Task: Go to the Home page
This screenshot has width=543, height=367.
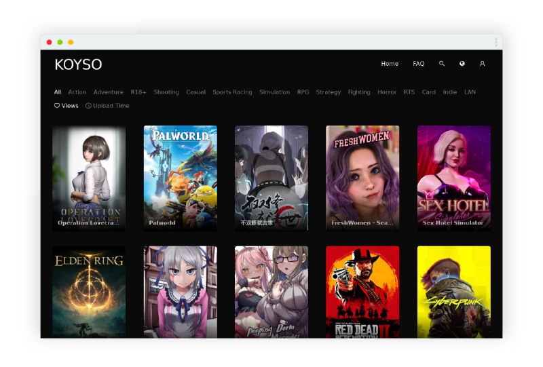Action: click(390, 64)
